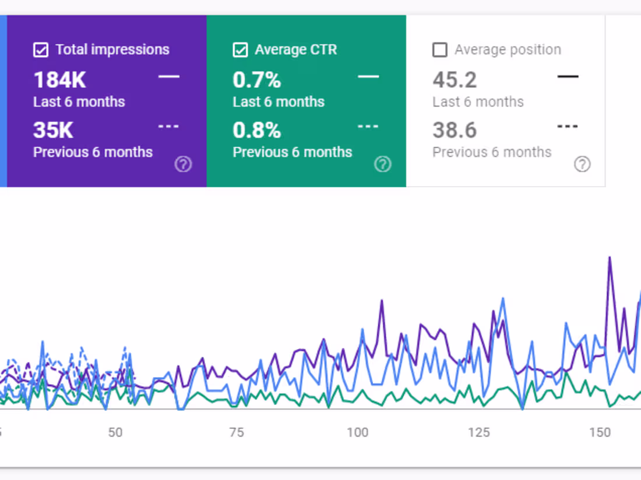This screenshot has height=480, width=641.
Task: Click the 0.8% previous CTR value
Action: point(256,130)
